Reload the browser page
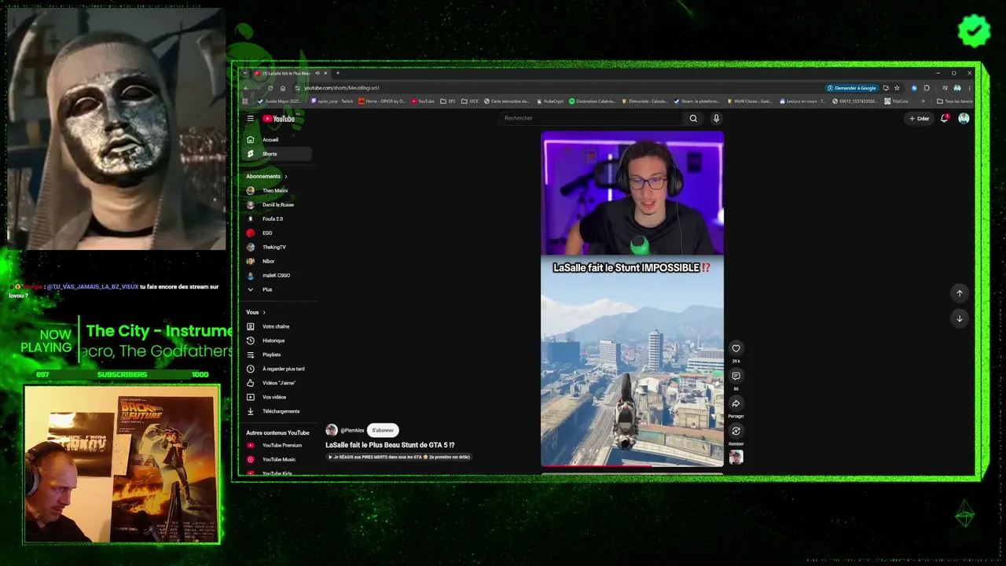1006x566 pixels. 270,88
